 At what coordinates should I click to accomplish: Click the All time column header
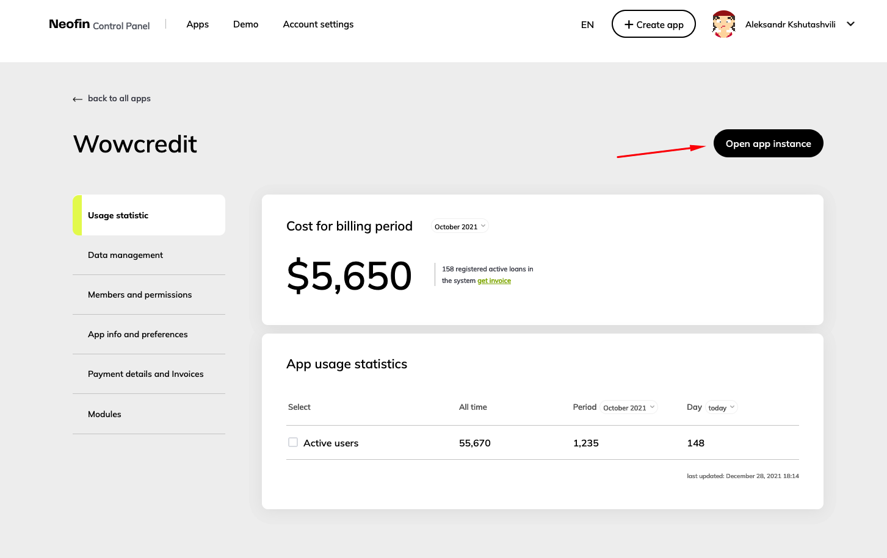[x=473, y=407]
